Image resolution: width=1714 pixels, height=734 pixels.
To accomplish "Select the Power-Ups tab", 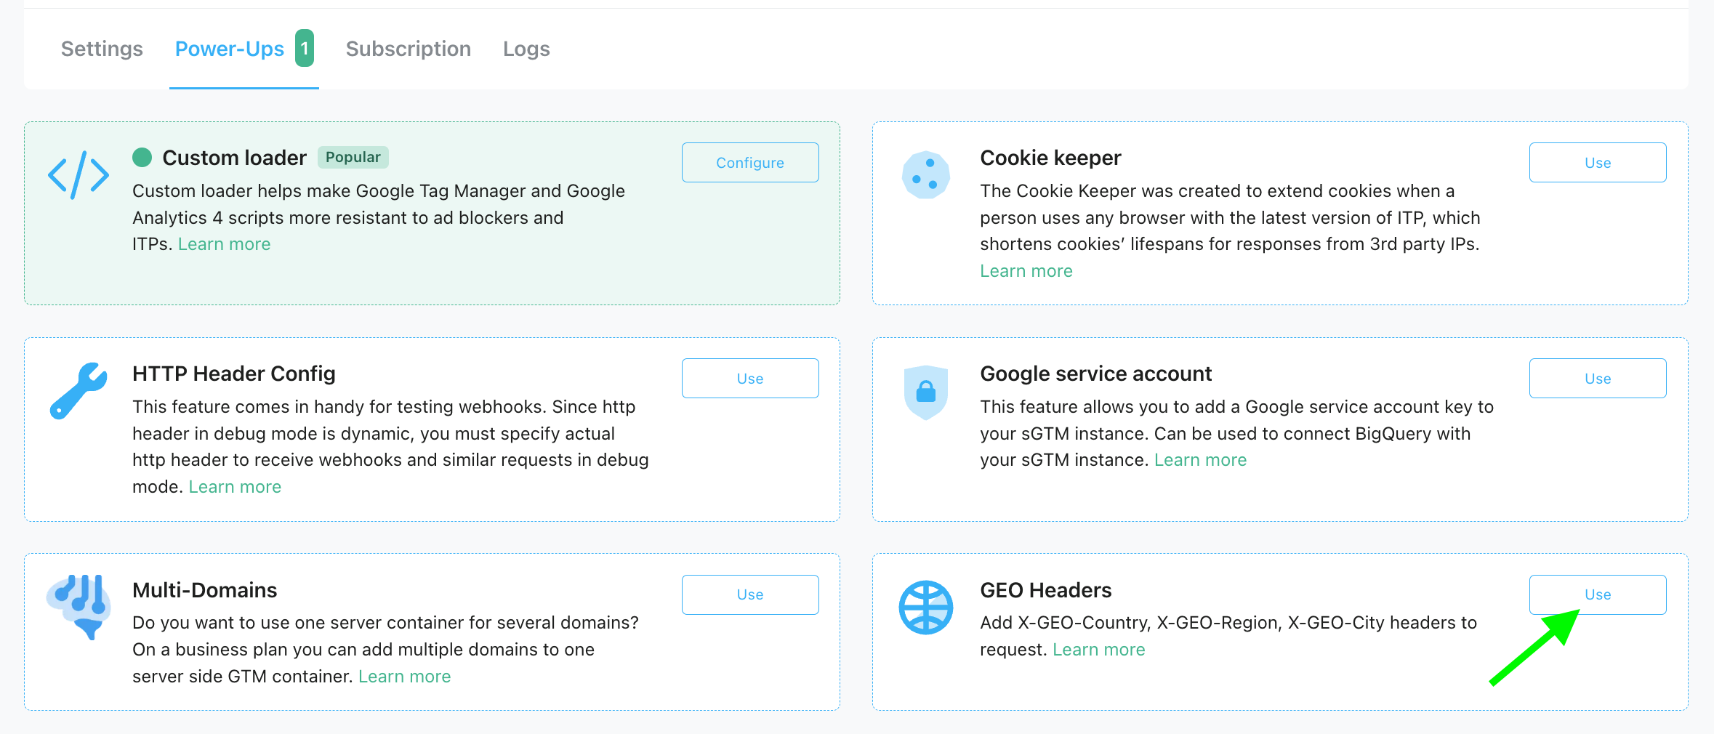I will pos(229,48).
